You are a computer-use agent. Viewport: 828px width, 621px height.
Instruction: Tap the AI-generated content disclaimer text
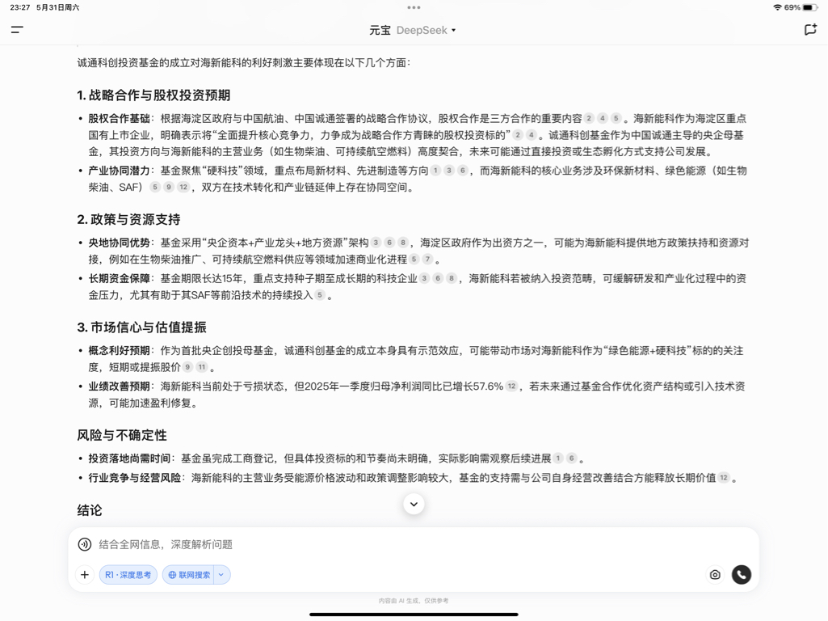[x=414, y=601]
